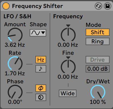The height and width of the screenshot is (109, 113).
Task: Toggle the Frequency Shifter device activator
Action: tap(6, 6)
